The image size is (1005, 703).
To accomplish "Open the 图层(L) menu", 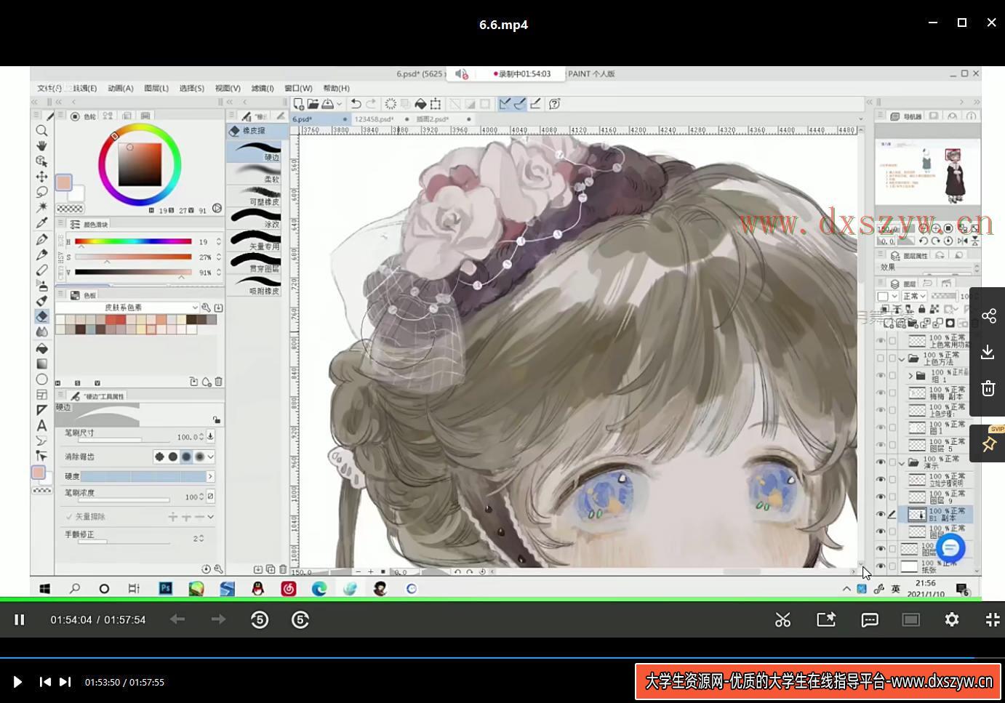I will [x=156, y=88].
